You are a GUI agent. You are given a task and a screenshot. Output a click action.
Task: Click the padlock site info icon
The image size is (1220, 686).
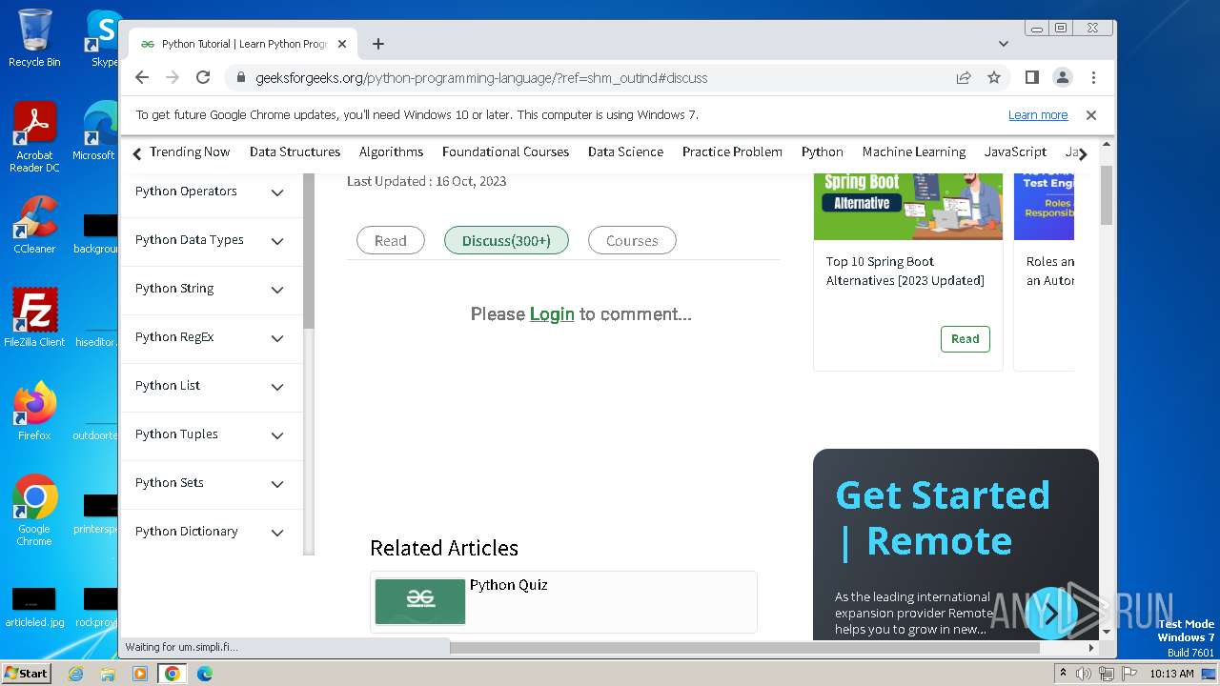pyautogui.click(x=241, y=78)
